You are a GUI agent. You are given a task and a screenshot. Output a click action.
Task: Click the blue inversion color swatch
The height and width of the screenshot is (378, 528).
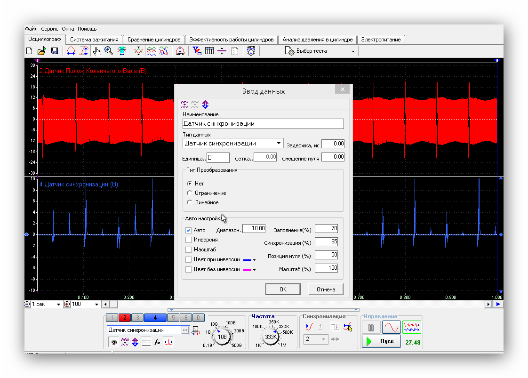click(247, 260)
